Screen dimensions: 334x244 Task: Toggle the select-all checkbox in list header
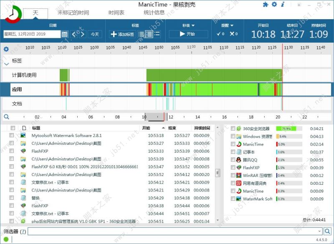[13, 128]
